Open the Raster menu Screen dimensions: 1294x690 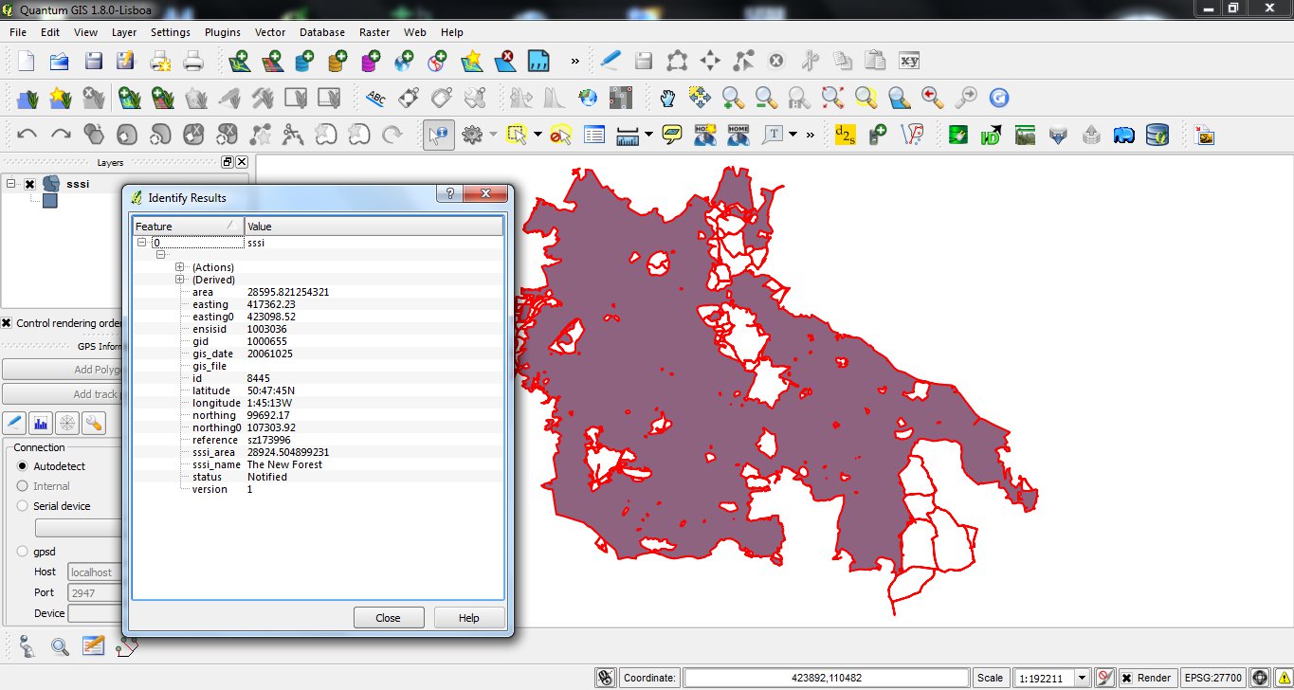[374, 32]
